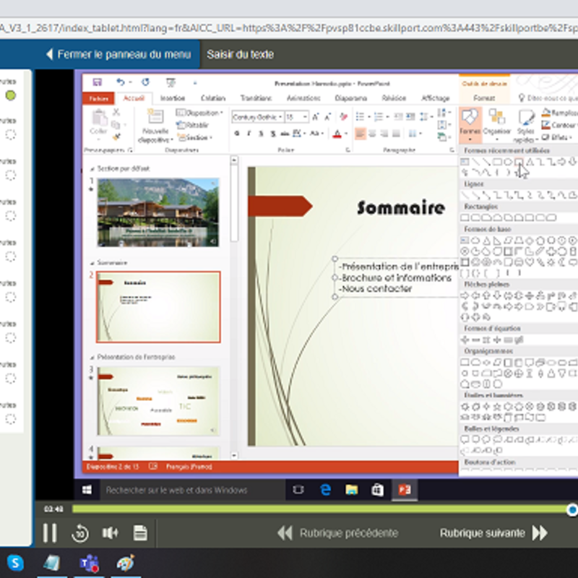This screenshot has width=578, height=578.
Task: Open the Styles rapides dropdown
Action: click(525, 126)
